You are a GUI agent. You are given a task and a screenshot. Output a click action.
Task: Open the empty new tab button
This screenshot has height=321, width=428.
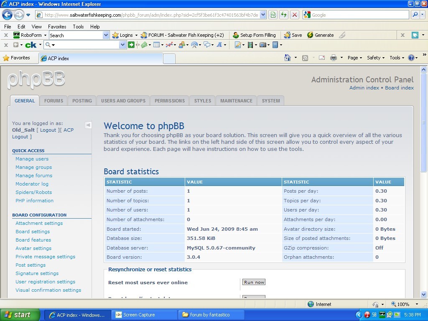[x=169, y=59]
